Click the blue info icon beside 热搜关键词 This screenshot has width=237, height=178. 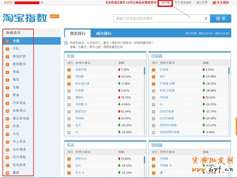pos(66,43)
